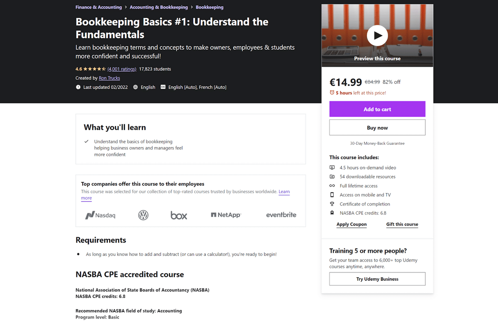Image resolution: width=498 pixels, height=323 pixels.
Task: Click the NASBA CPE credits ribbon icon
Action: click(x=332, y=213)
